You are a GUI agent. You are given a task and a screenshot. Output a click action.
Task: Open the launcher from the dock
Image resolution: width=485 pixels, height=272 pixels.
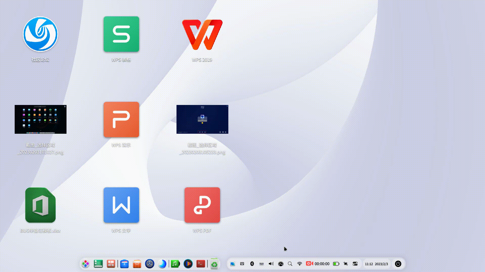pos(85,264)
